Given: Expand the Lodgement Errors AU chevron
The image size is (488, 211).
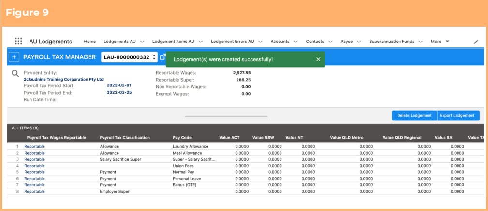Looking at the screenshot, I should pos(261,42).
